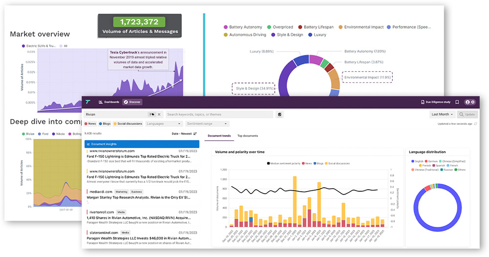Image resolution: width=489 pixels, height=257 pixels.
Task: Click the tags count badge in Rivian field
Action: [x=152, y=114]
